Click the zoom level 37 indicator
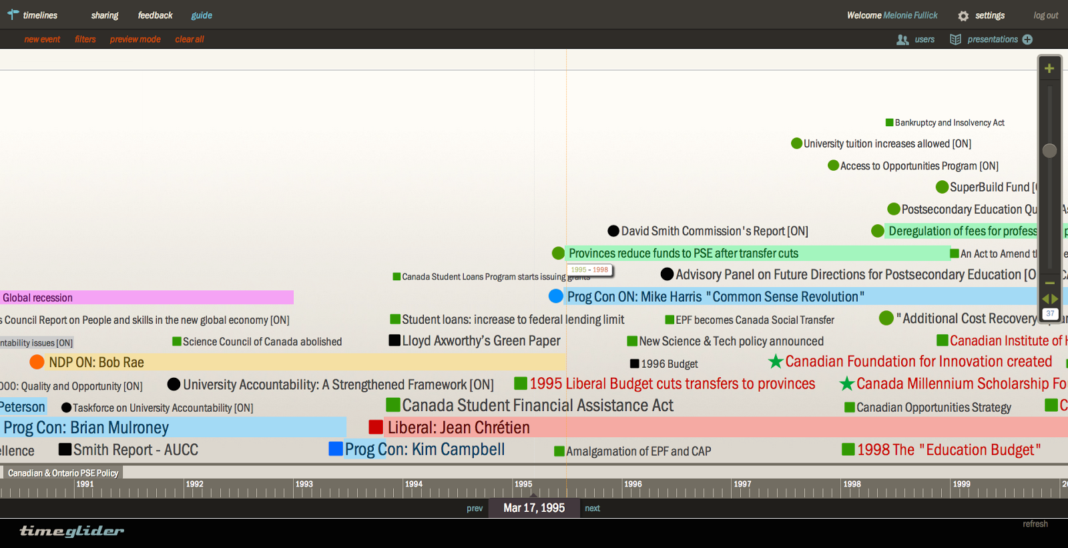This screenshot has height=548, width=1068. tap(1050, 313)
